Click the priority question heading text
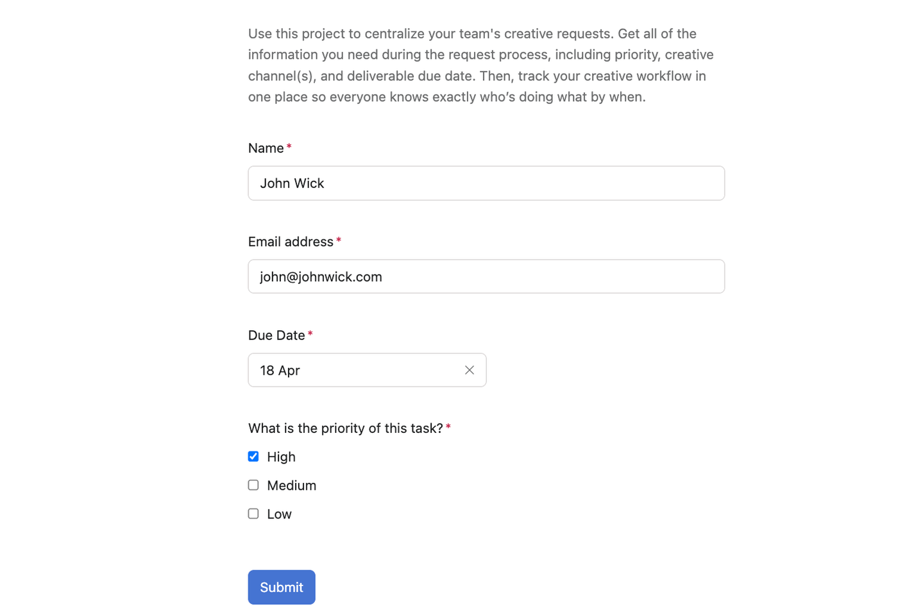The image size is (898, 613). 345,428
